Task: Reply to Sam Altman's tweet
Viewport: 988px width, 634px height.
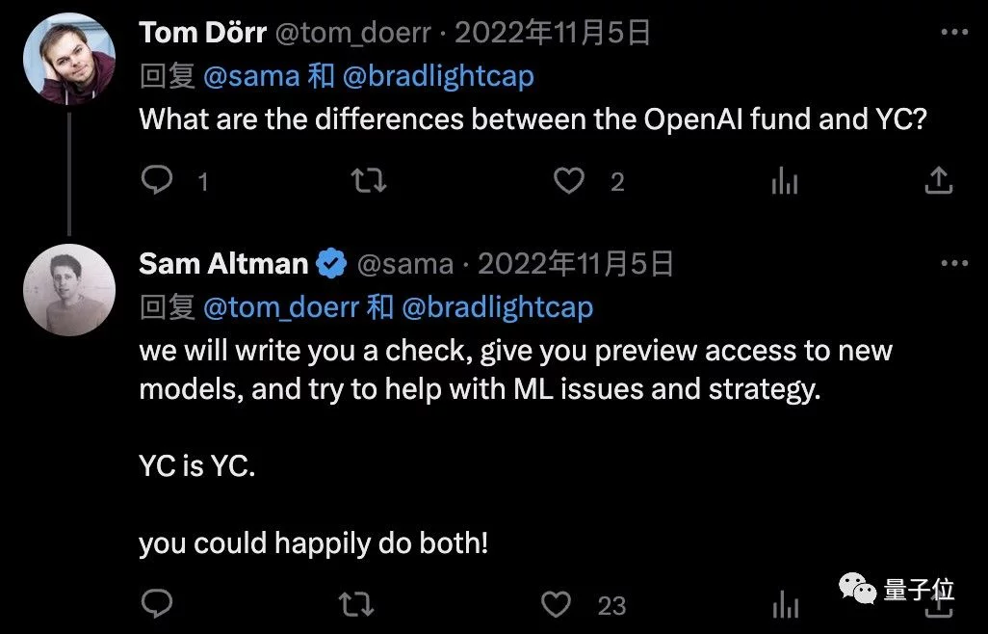Action: (157, 604)
